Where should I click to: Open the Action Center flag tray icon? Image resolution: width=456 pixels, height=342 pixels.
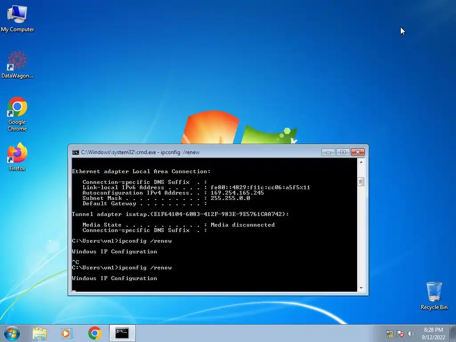point(400,334)
